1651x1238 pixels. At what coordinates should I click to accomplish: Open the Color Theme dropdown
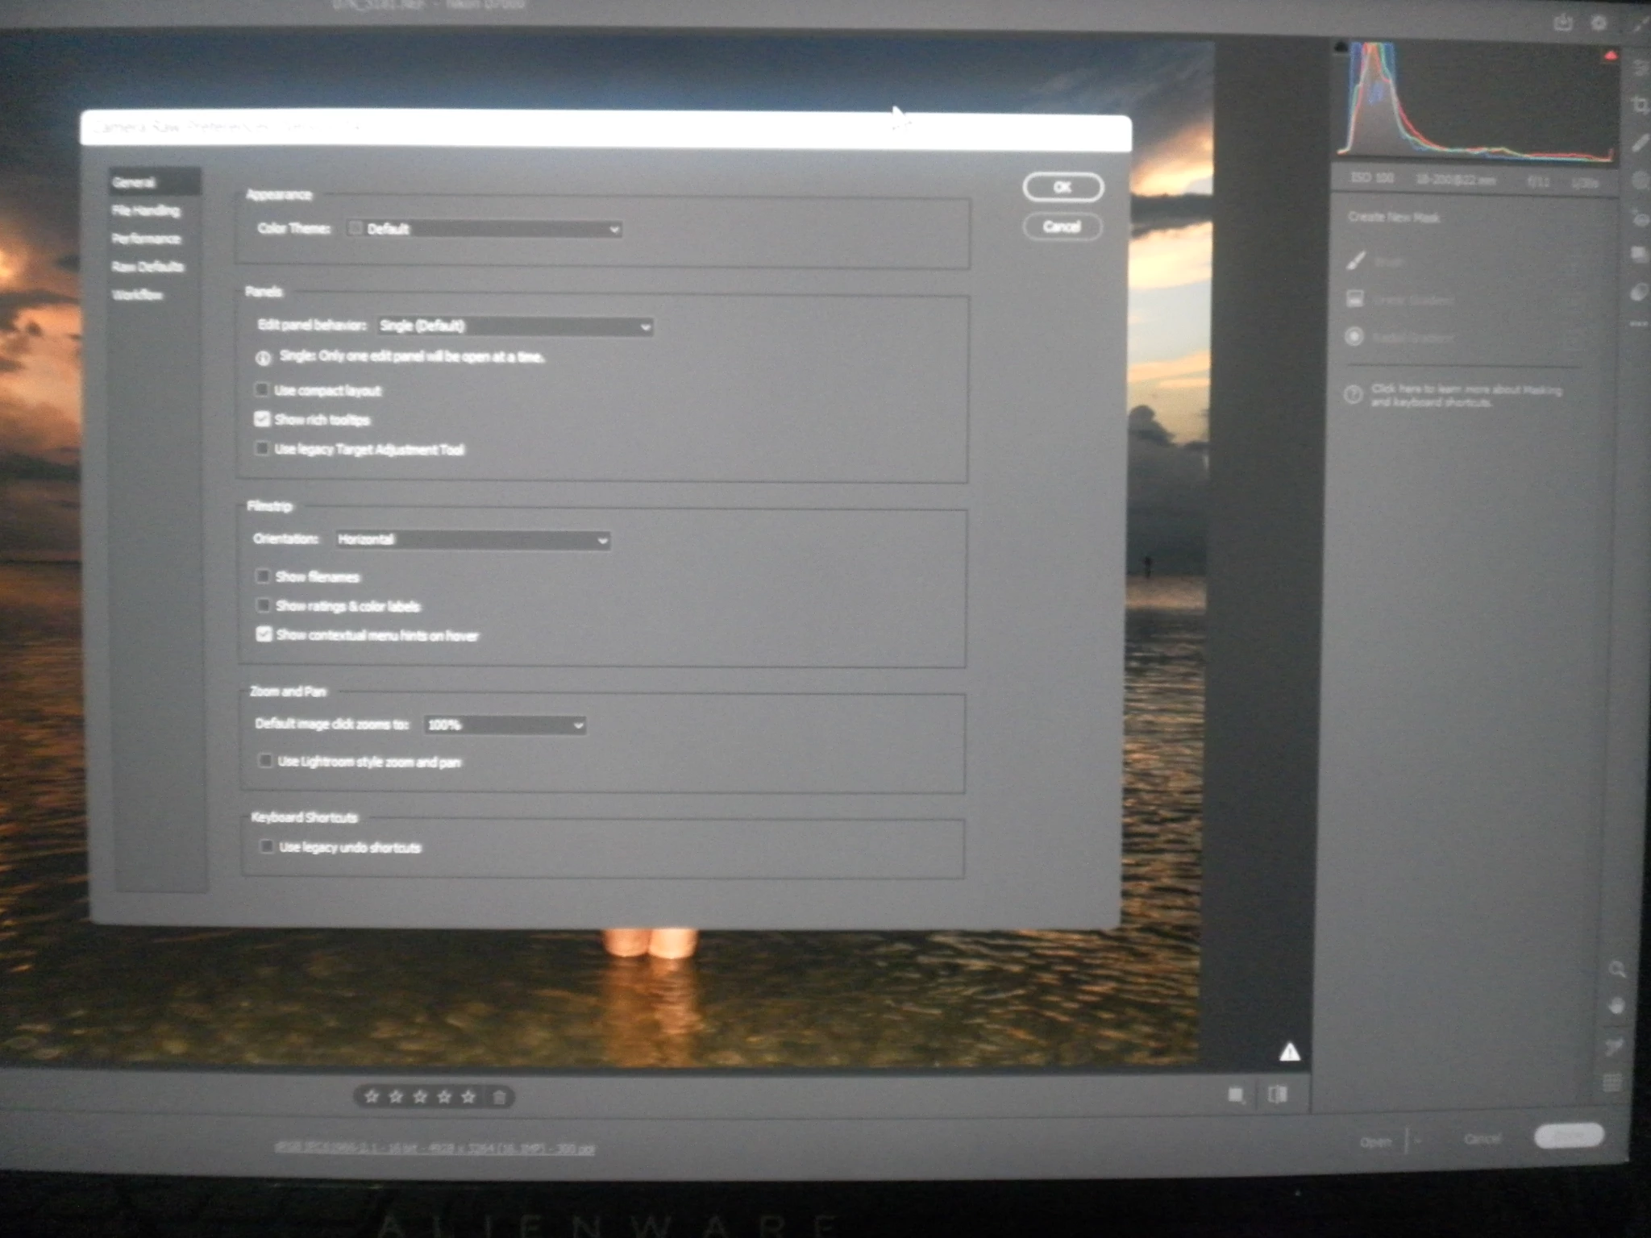[x=484, y=229]
